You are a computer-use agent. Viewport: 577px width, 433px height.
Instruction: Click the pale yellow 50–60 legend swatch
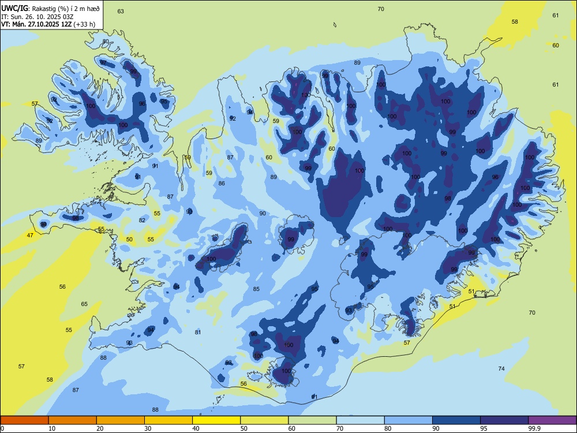264,420
